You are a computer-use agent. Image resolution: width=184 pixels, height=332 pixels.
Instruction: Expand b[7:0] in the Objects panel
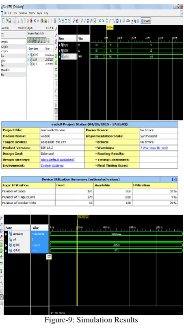[x=28, y=64]
